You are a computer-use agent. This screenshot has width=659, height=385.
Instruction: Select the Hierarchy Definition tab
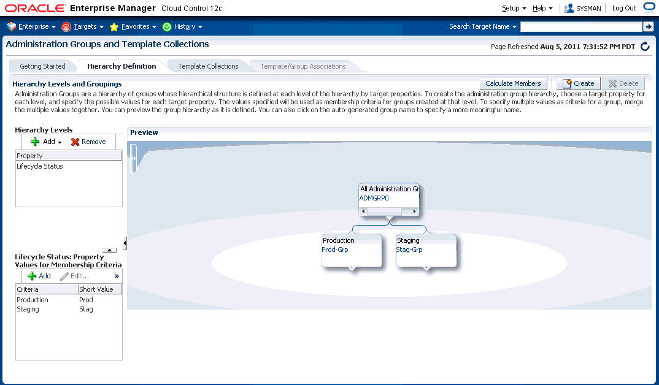(121, 66)
